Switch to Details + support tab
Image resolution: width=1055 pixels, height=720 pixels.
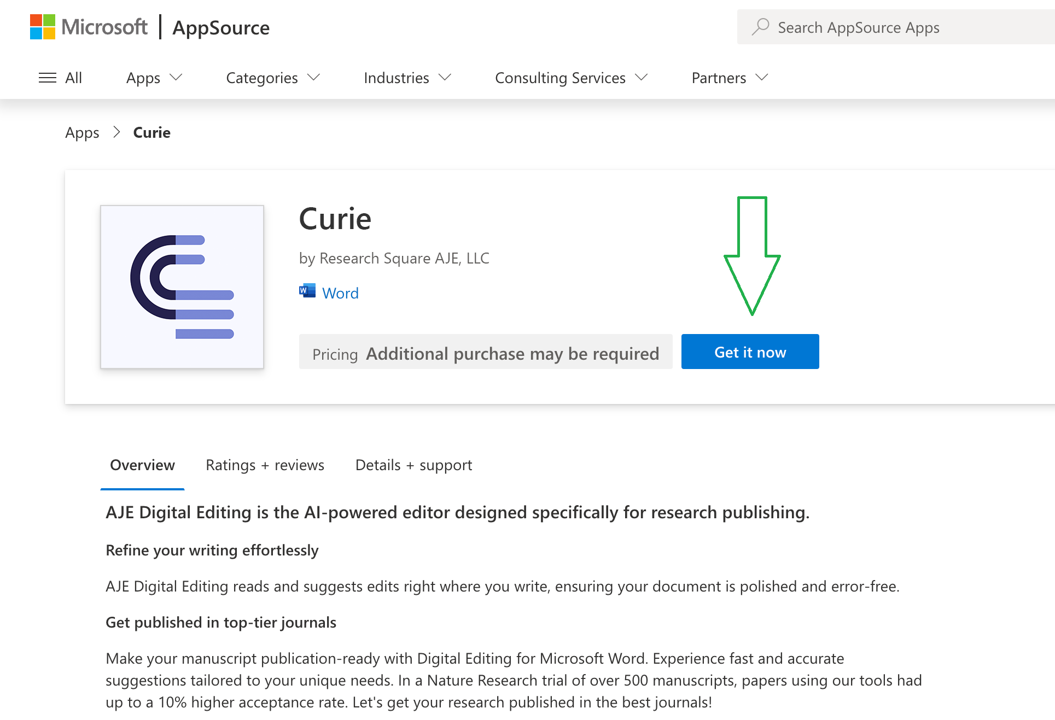coord(413,465)
